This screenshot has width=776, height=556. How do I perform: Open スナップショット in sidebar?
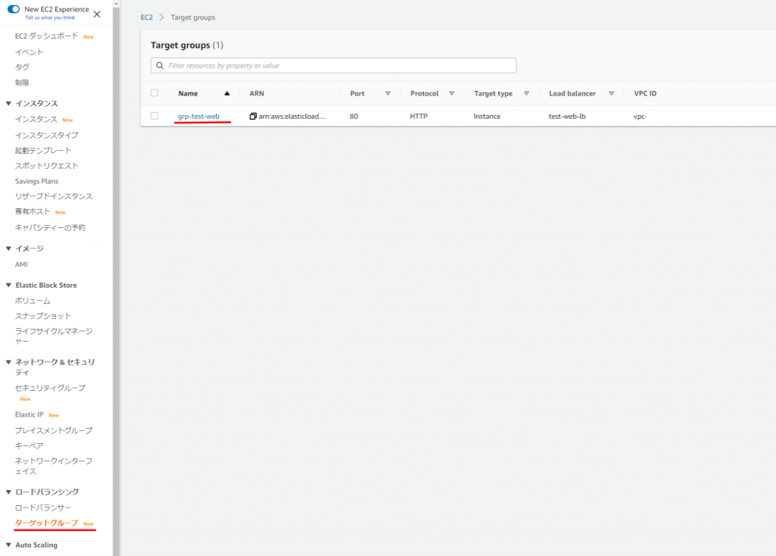point(43,316)
